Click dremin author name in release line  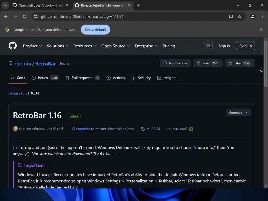25,128
